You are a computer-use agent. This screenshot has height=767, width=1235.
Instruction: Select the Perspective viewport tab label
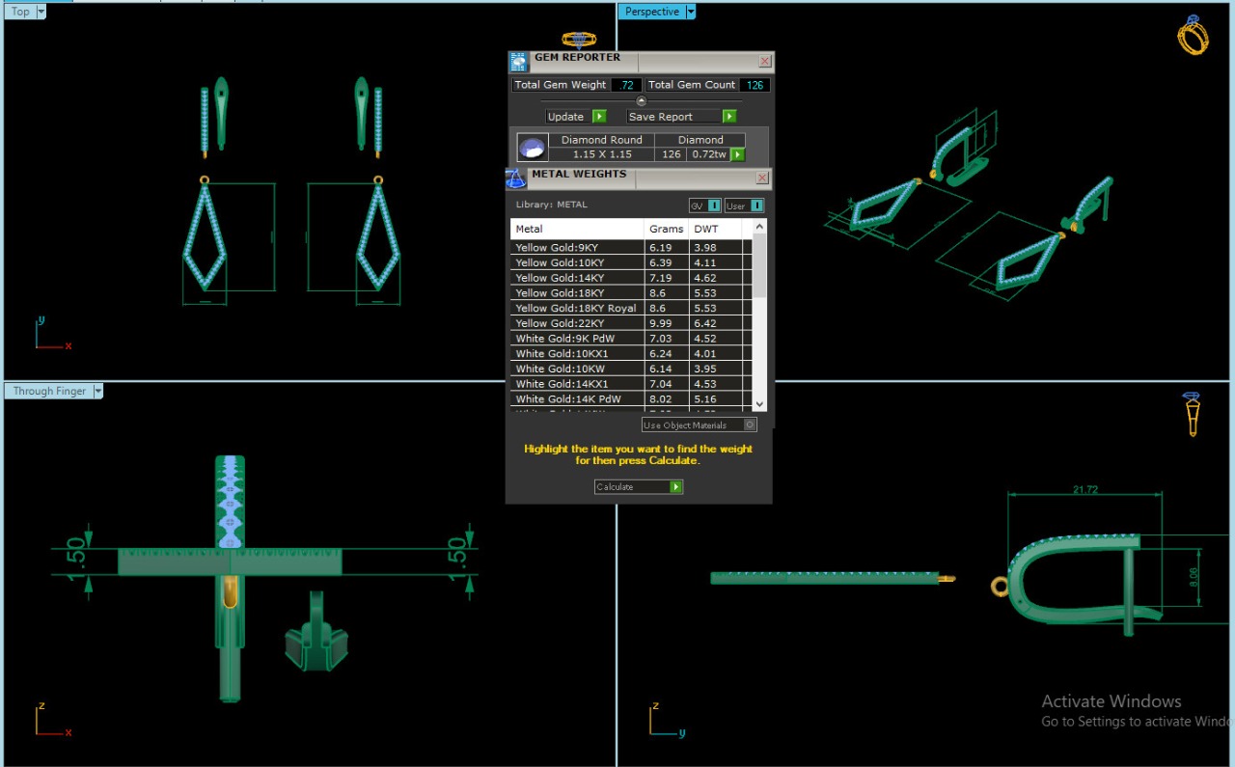[x=651, y=12]
